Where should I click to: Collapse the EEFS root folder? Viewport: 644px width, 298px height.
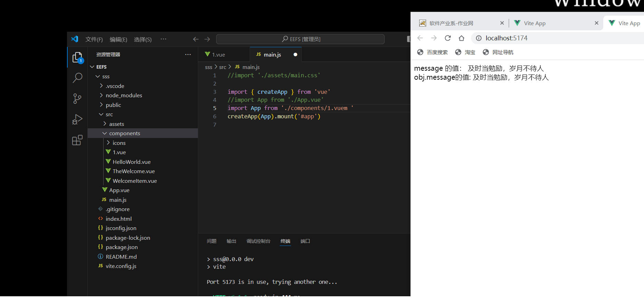(x=92, y=67)
